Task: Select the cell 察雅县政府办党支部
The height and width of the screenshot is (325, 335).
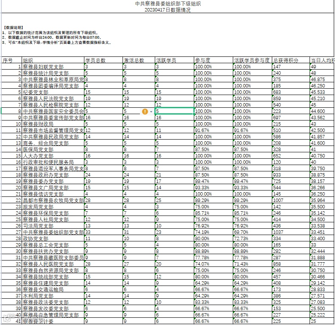Action: (x=53, y=175)
